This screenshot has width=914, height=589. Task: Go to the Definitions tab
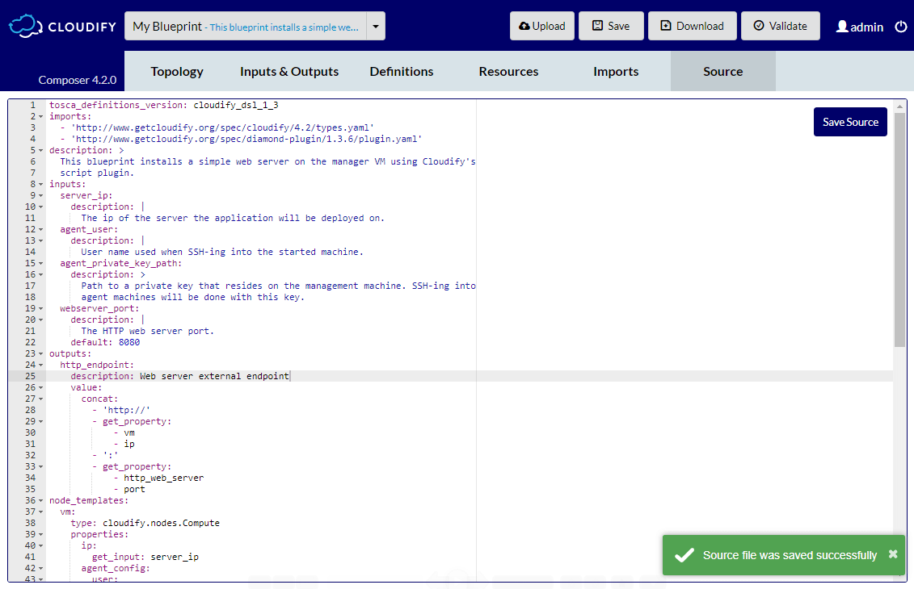pyautogui.click(x=402, y=71)
